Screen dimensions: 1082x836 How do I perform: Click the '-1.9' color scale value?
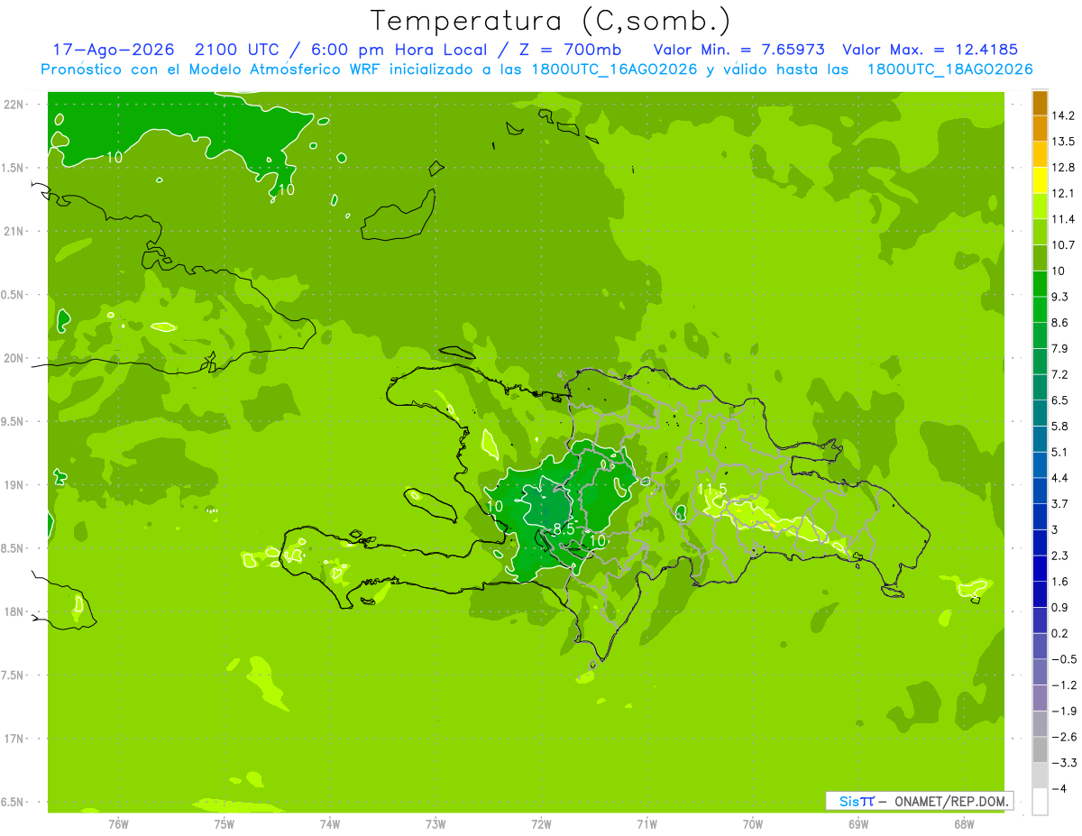1063,711
